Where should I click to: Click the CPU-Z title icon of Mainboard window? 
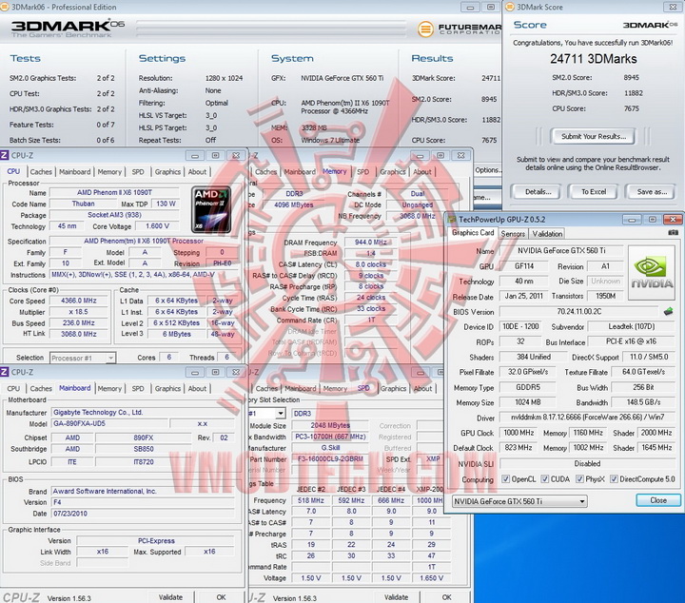tap(5, 372)
